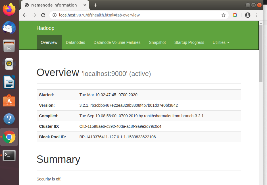The width and height of the screenshot is (267, 185).
Task: Open the Datanodes tab
Action: click(x=76, y=42)
